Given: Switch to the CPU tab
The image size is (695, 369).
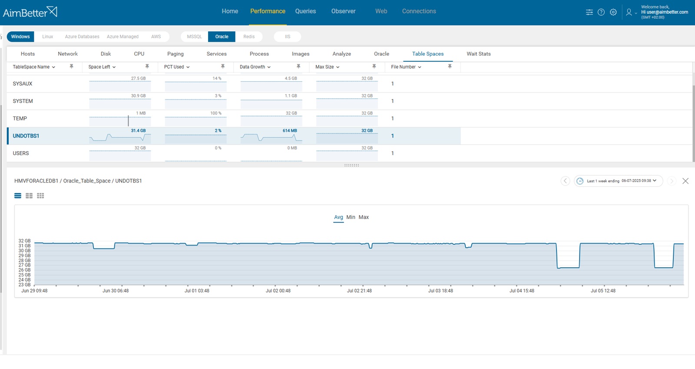Looking at the screenshot, I should 139,54.
